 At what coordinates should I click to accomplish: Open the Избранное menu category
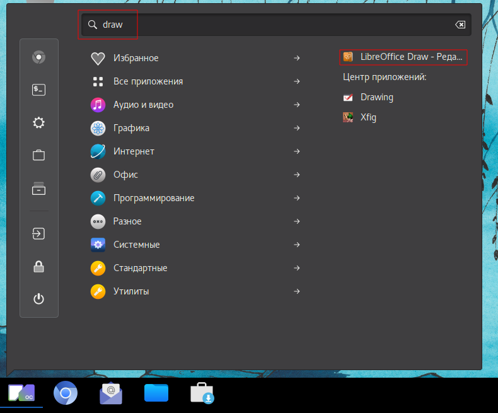(136, 58)
